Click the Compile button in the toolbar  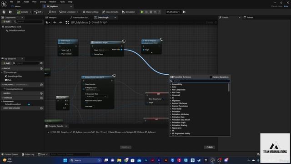coord(22,12)
